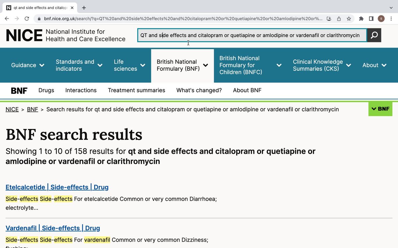Bookmark this page with the star icon
This screenshot has width=398, height=248.
(349, 19)
